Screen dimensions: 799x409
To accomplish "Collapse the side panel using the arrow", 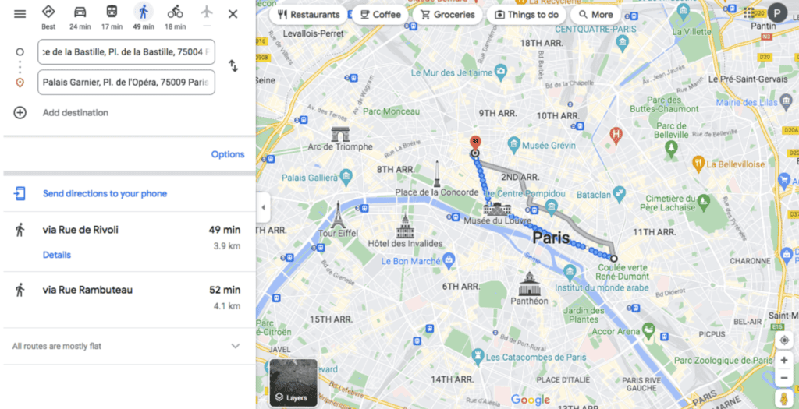I will point(263,207).
